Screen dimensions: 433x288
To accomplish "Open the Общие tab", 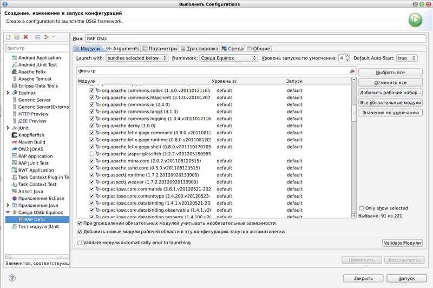I will [x=259, y=49].
